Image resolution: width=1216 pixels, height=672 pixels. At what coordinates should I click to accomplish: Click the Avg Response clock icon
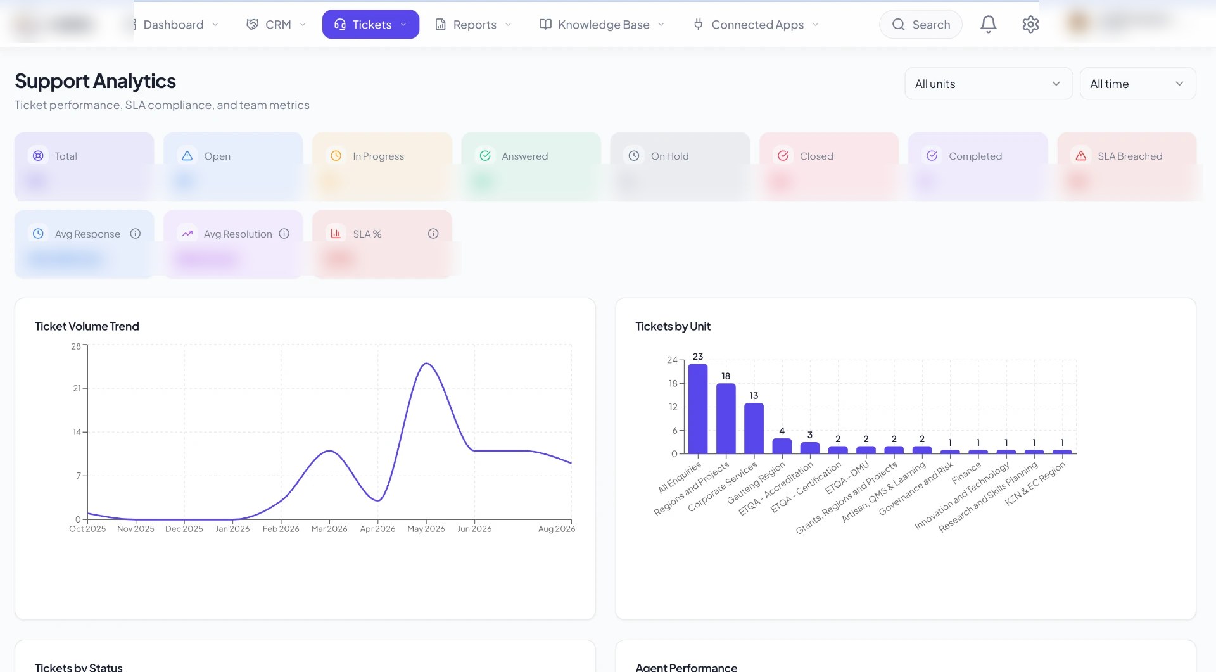point(38,233)
